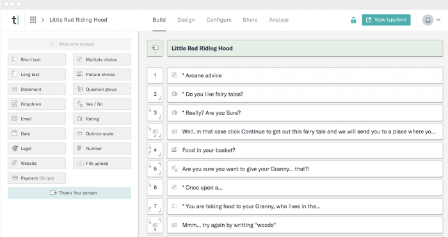Add a Number question
This screenshot has height=237, width=448.
tap(102, 149)
